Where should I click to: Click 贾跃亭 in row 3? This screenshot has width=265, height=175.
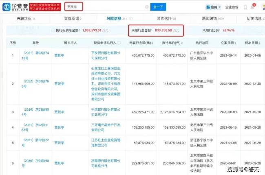59,112
